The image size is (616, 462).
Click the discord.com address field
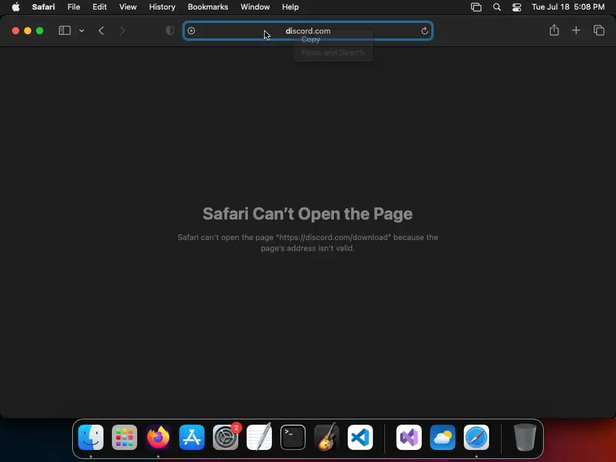(x=308, y=31)
